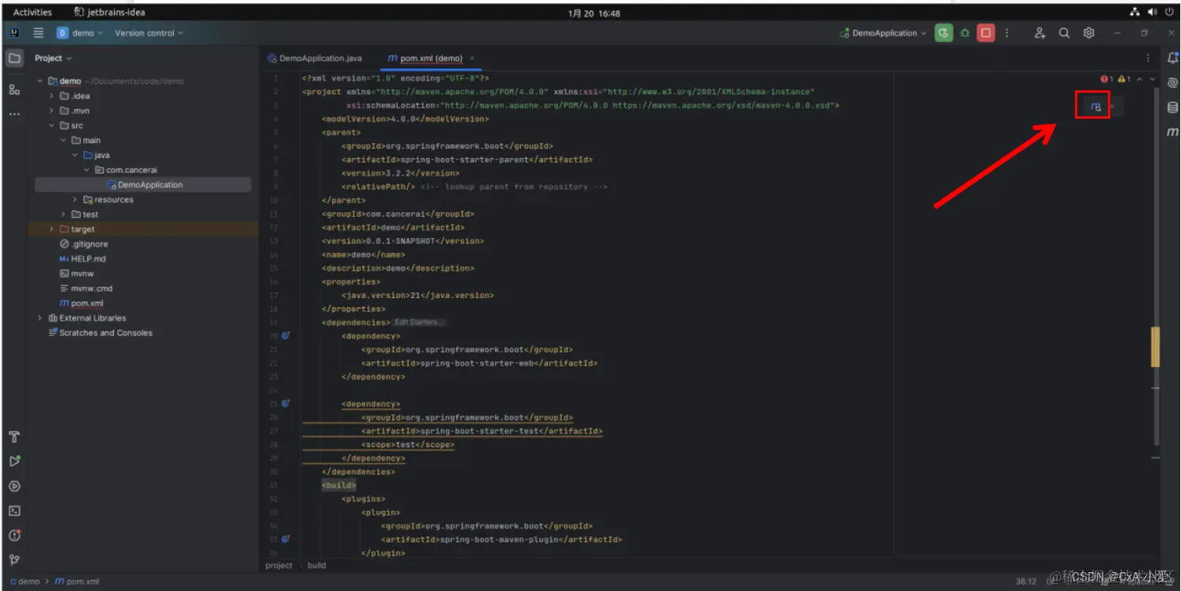Click the Edit Starters inlay link
This screenshot has width=1181, height=591.
click(x=419, y=322)
